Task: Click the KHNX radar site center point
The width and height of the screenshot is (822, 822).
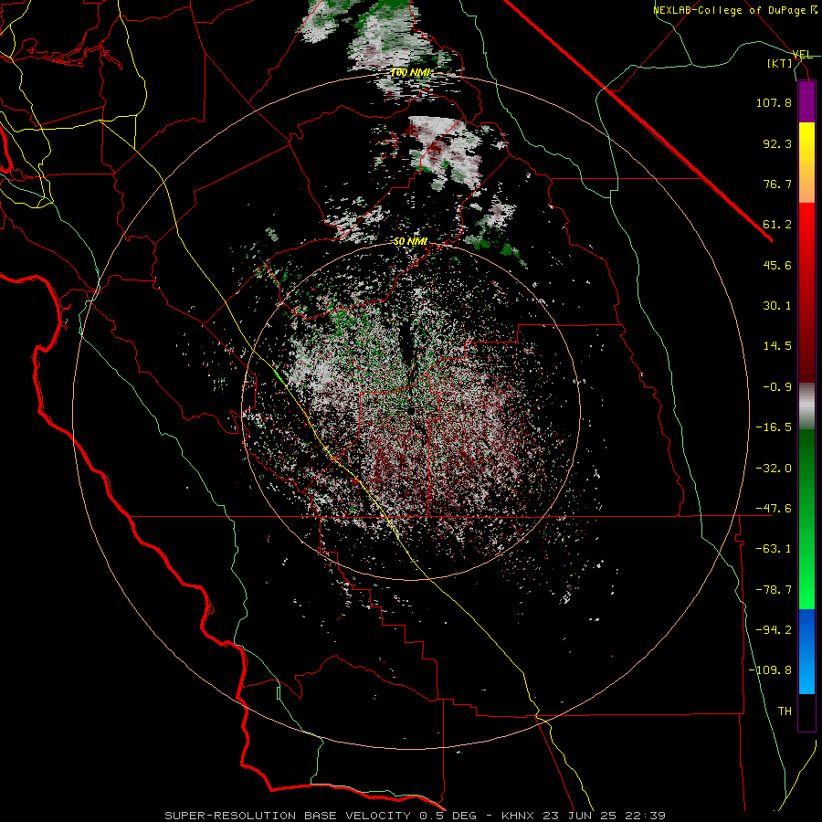Action: pos(412,411)
